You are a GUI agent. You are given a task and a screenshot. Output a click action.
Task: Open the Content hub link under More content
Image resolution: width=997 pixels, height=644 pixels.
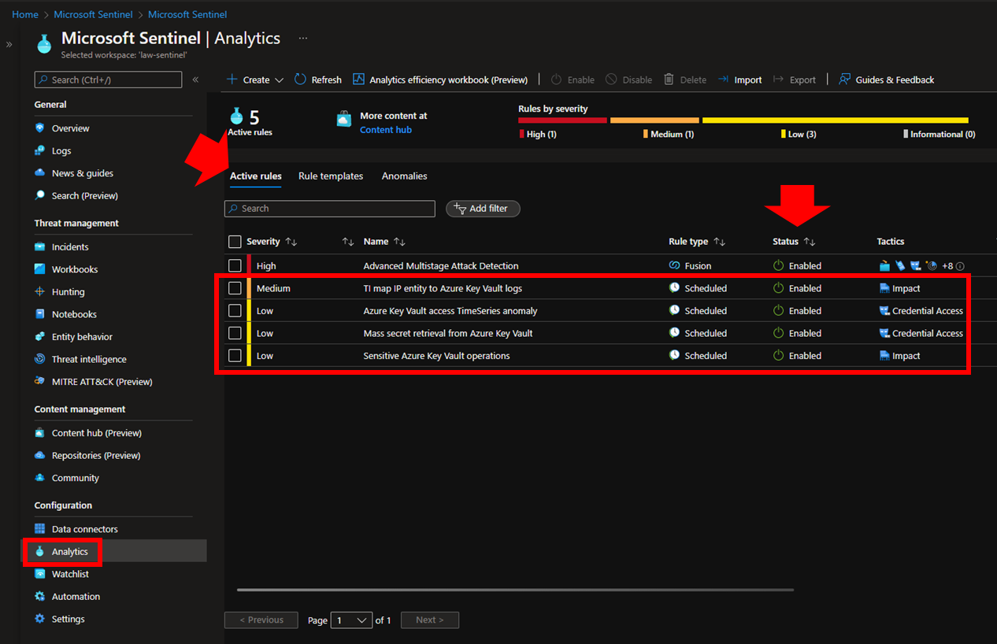(386, 130)
